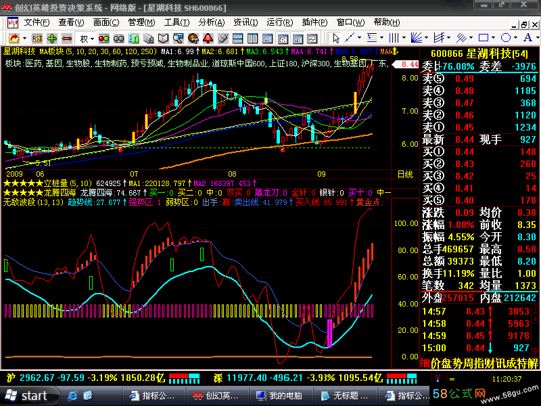The height and width of the screenshot is (406, 541).
Task: Select the arrow pointer tool
Action: click(336, 38)
